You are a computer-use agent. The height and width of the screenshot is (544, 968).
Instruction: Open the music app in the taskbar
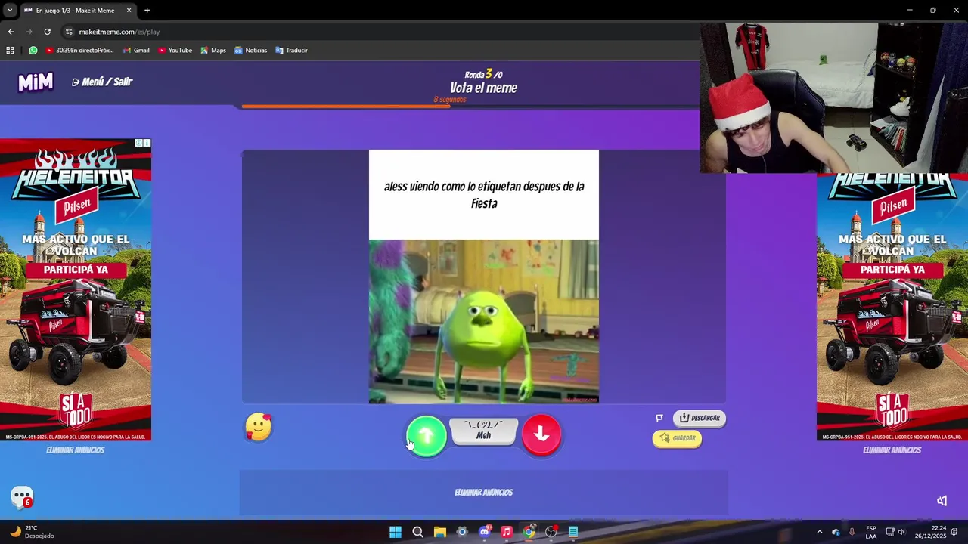pyautogui.click(x=507, y=532)
